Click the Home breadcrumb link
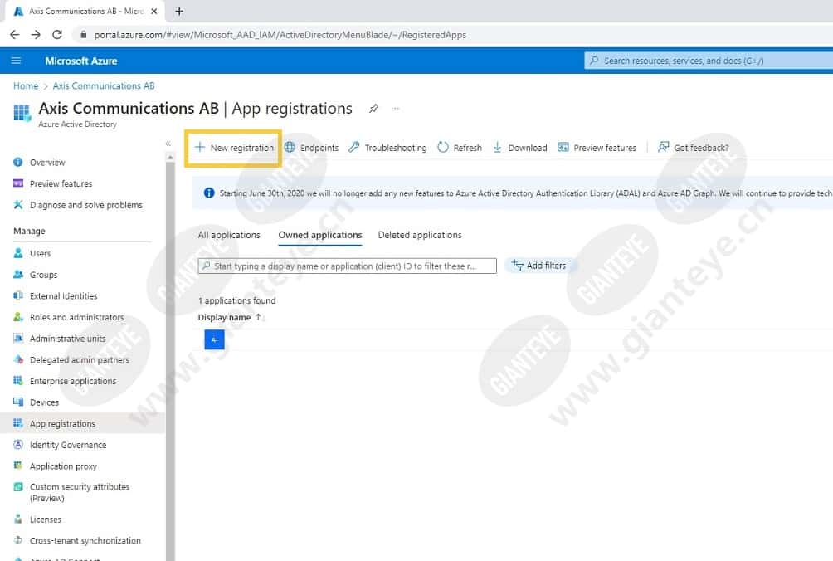 pyautogui.click(x=26, y=85)
